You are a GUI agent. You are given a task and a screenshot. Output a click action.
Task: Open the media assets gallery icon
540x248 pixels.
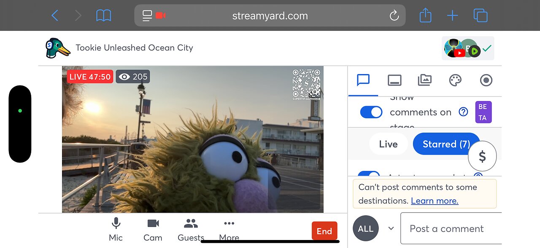click(x=425, y=80)
